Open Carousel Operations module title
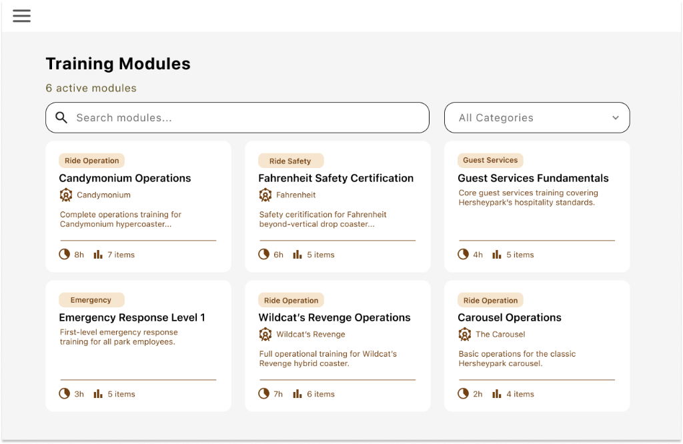683x444 pixels. (510, 317)
